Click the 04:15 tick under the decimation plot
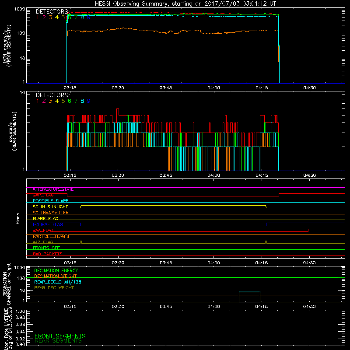Image resolution: width=350 pixels, height=350 pixels. (262, 307)
